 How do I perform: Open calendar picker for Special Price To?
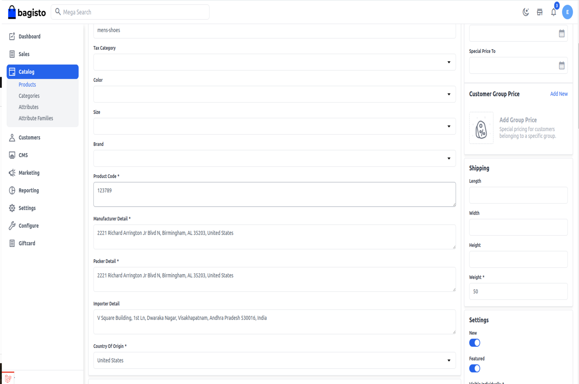coord(561,66)
